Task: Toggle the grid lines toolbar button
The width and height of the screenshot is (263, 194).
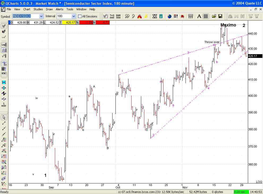Action: pyautogui.click(x=205, y=16)
